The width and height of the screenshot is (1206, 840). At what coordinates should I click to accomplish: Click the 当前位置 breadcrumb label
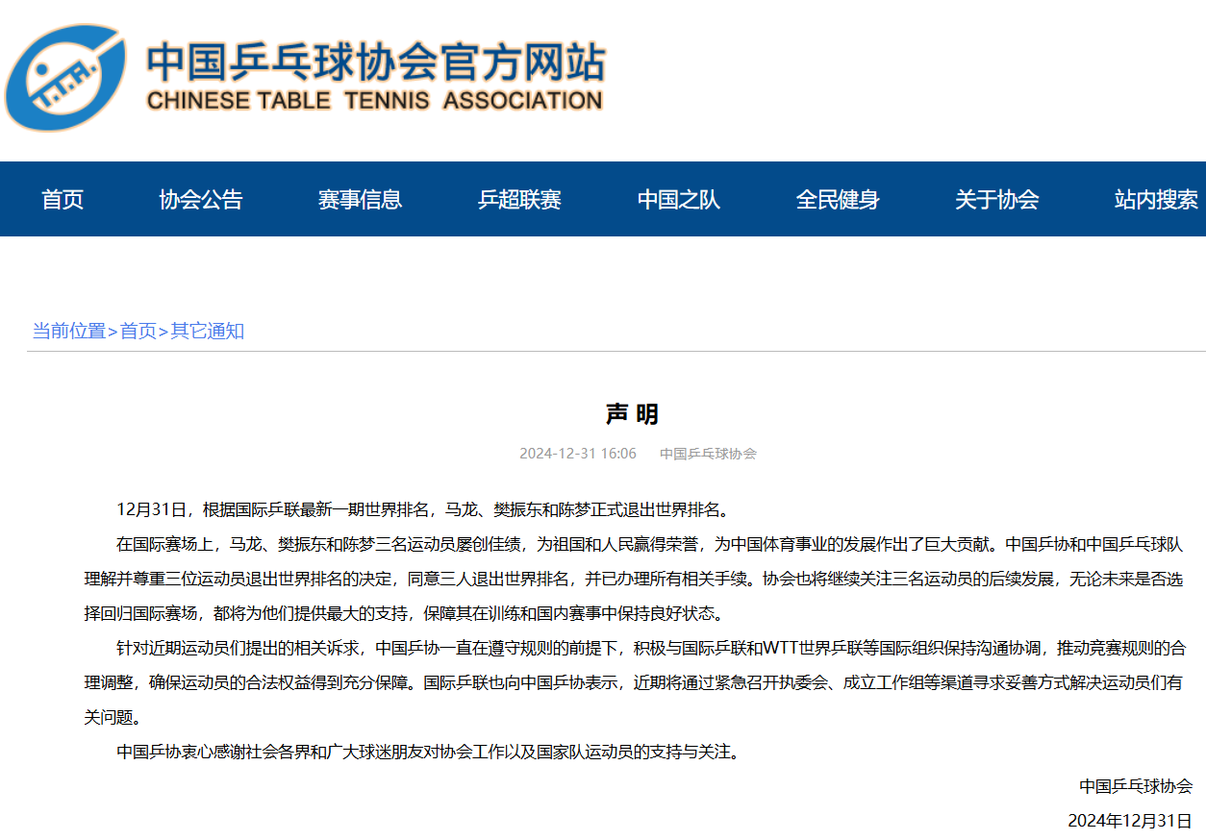[x=69, y=331]
